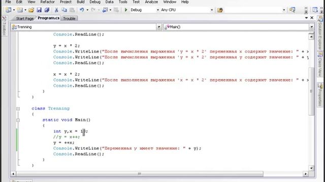325x182 pixels.
Task: Click the 'class Trenning' declaration text
Action: (x=51, y=108)
